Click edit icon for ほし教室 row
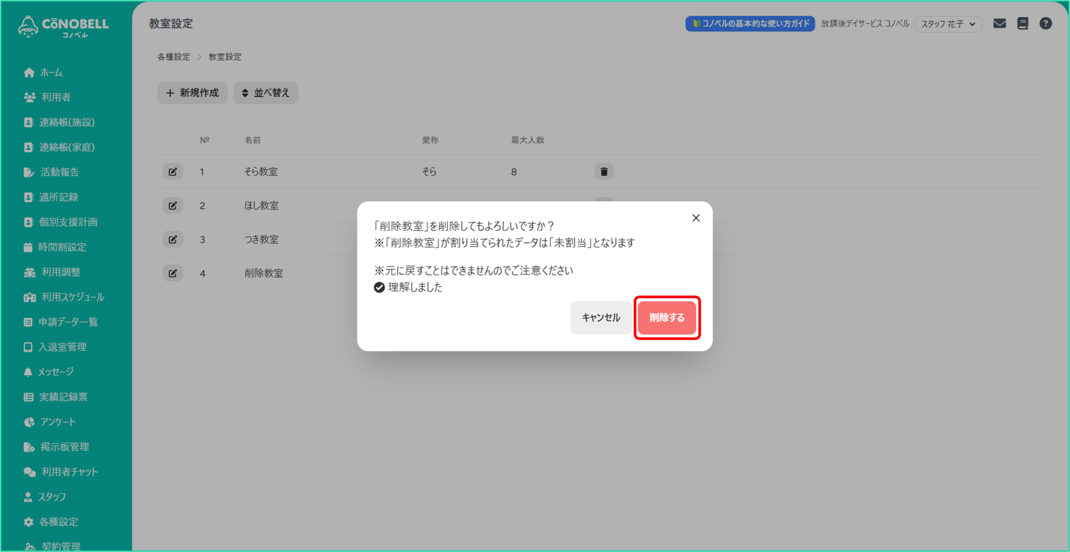The width and height of the screenshot is (1070, 552). click(173, 205)
